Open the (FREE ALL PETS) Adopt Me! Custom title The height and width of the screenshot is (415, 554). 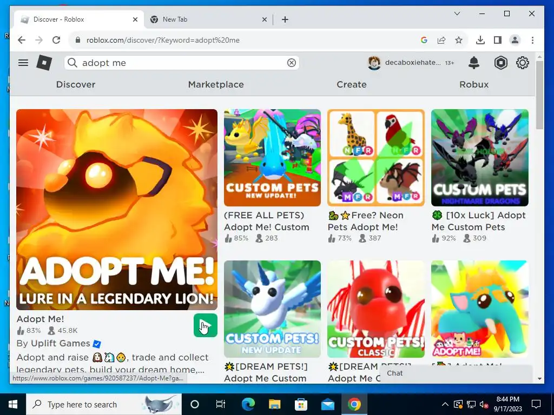pos(267,221)
